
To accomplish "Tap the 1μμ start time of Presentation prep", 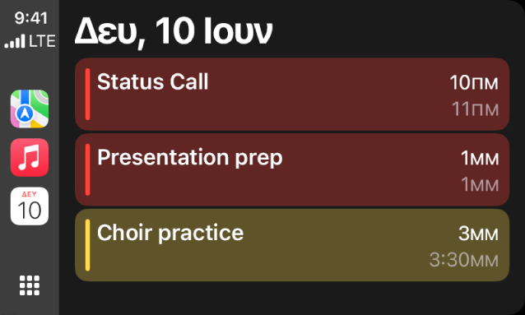I will tap(480, 158).
